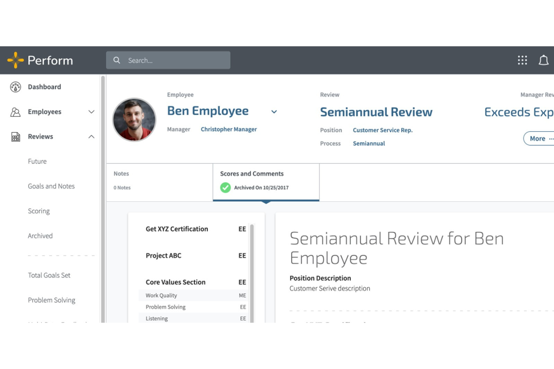Open Christopher Manager profile link
This screenshot has height=369, width=554.
[x=229, y=129]
